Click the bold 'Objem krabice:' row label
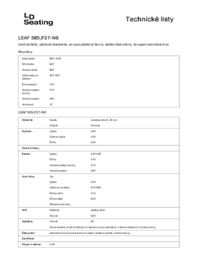Image resolution: width=198 pixels, height=272 pixels. 32,244
